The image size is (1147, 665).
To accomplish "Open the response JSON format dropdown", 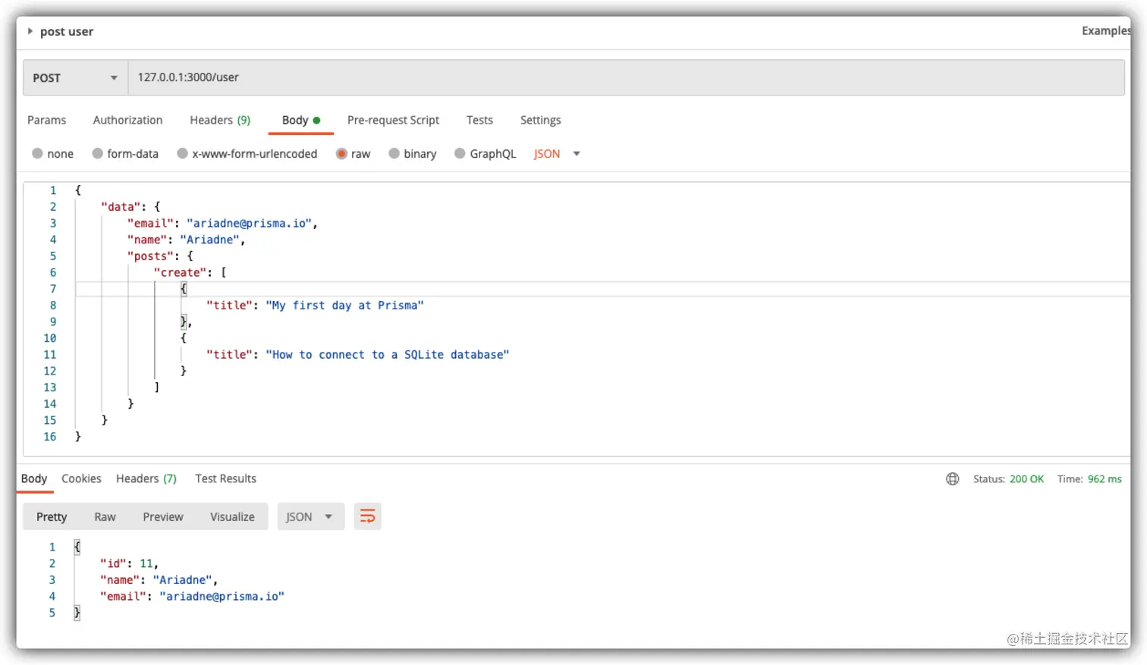I will click(x=310, y=516).
